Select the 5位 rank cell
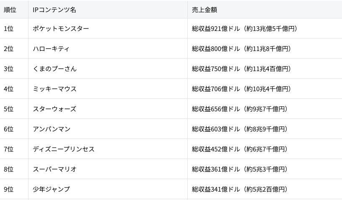Screen dimensions: 342x200 click(8, 109)
